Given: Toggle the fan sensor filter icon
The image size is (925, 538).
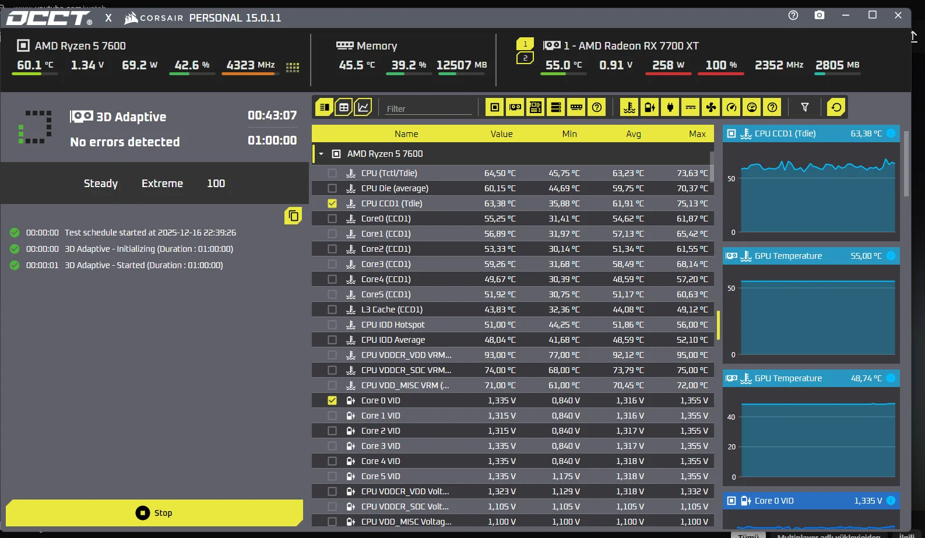Looking at the screenshot, I should pyautogui.click(x=711, y=107).
